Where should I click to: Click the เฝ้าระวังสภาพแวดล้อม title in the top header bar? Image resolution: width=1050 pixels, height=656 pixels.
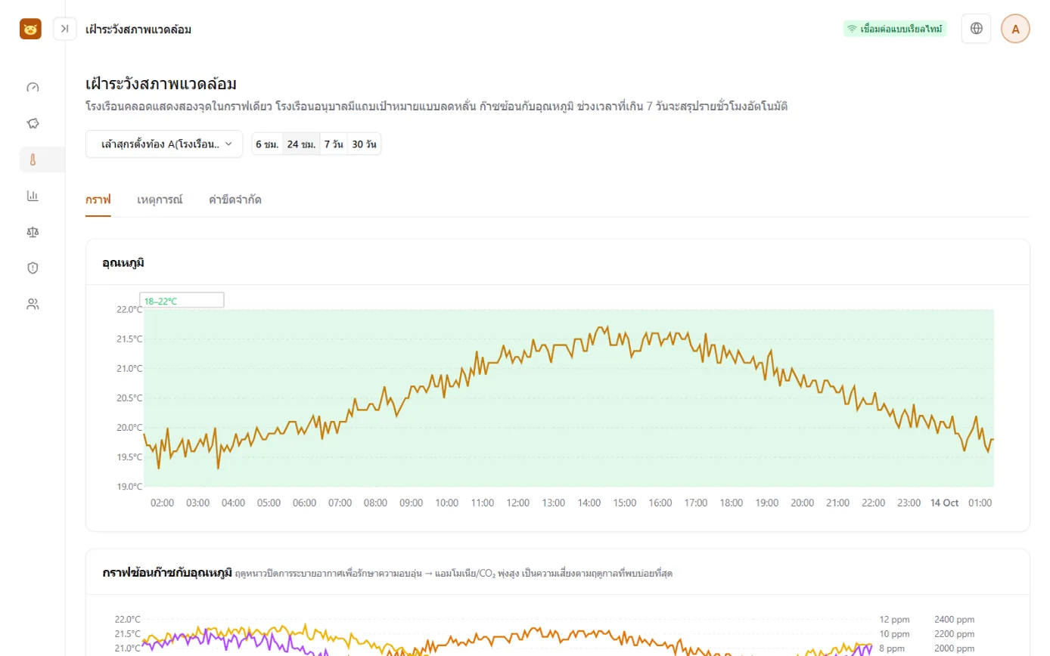(x=138, y=29)
